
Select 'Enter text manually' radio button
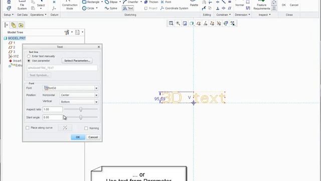29,56
